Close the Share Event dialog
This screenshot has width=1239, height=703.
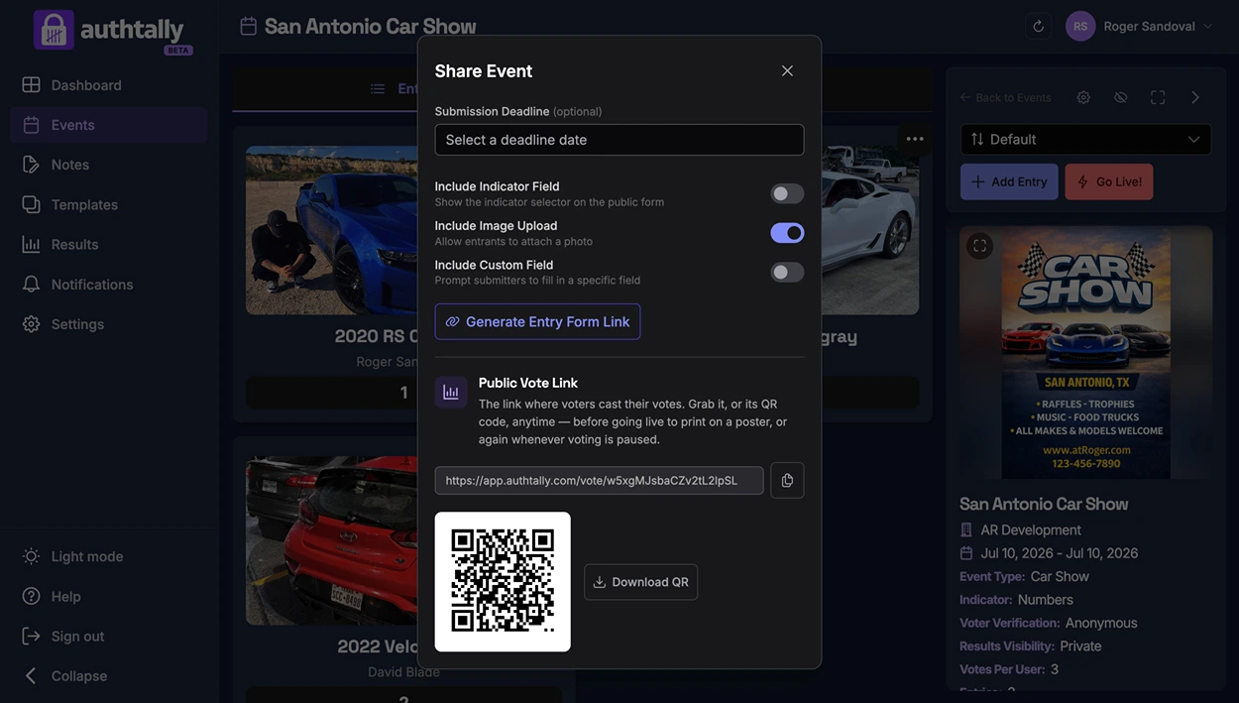point(787,71)
